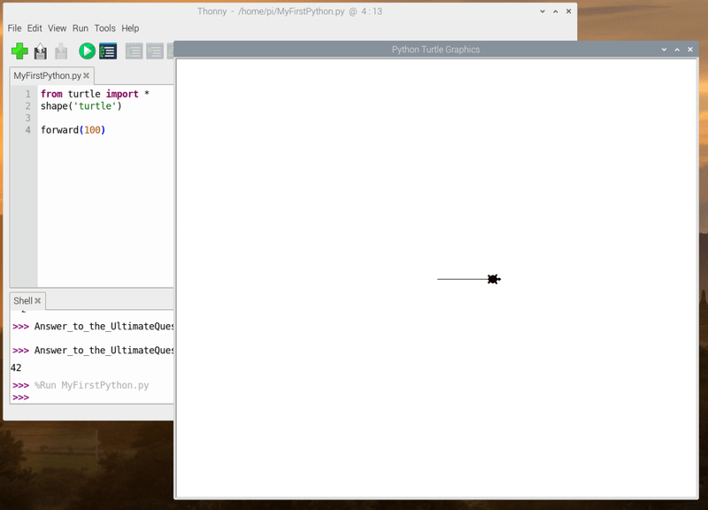Run the current script with green play button
This screenshot has height=510, width=708.
(87, 51)
